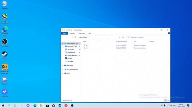Click the ENG language indicator
This screenshot has width=192, height=108.
pyautogui.click(x=175, y=105)
